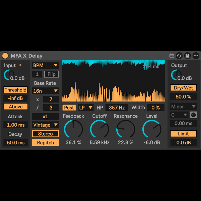
Task: Click the Limit button
Action: click(183, 134)
